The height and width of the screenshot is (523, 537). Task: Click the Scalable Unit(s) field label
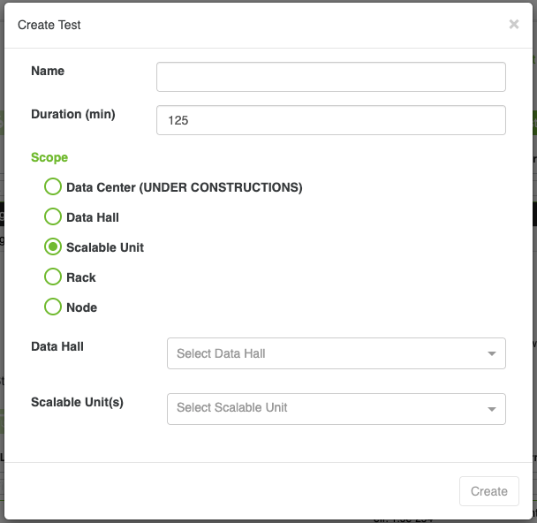[x=77, y=401]
